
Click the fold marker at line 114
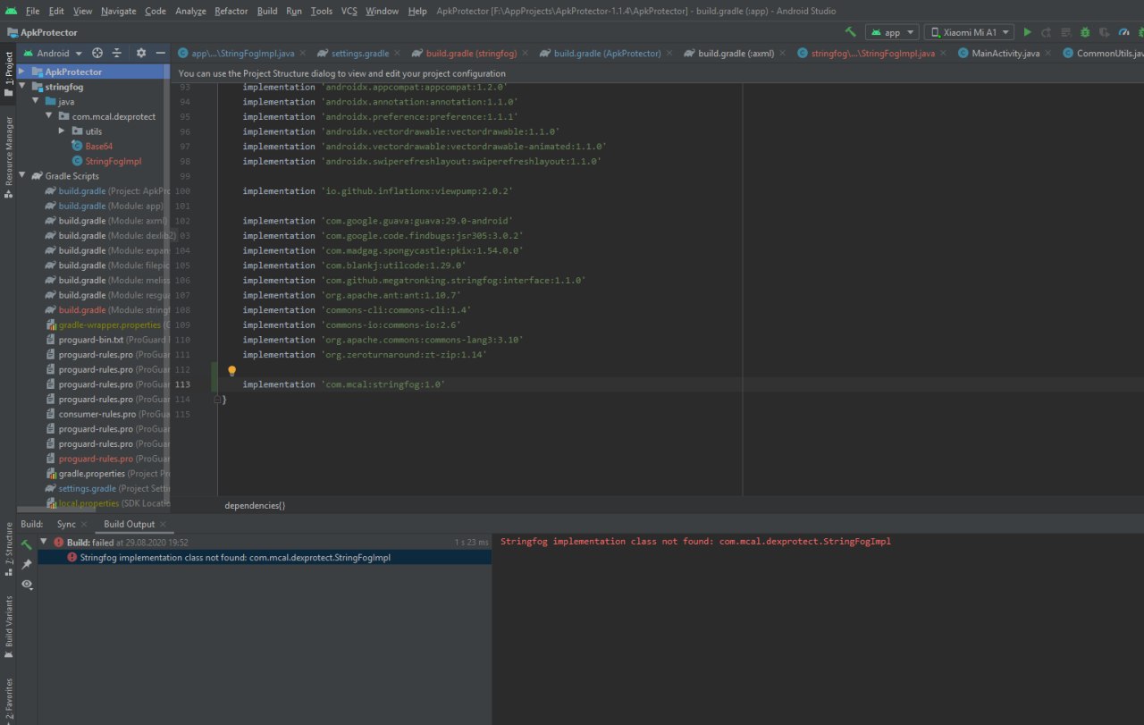(x=217, y=400)
